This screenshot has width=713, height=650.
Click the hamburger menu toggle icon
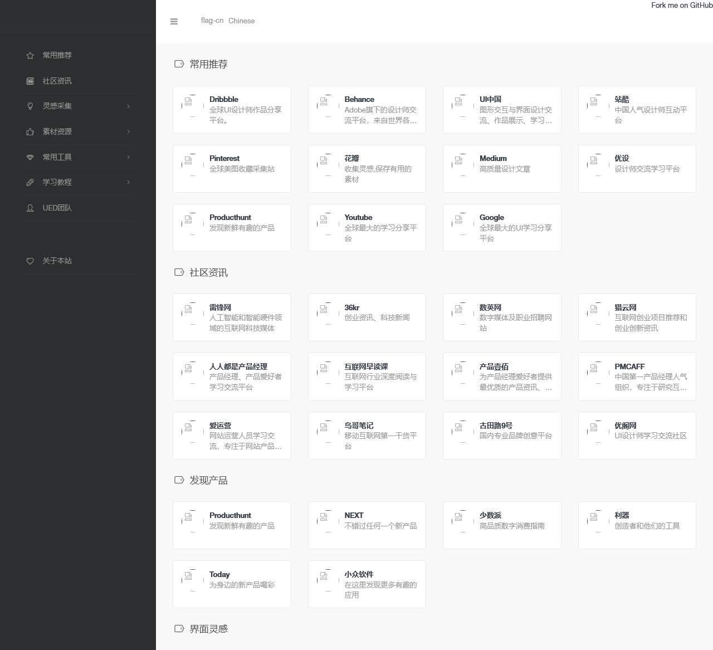tap(174, 22)
